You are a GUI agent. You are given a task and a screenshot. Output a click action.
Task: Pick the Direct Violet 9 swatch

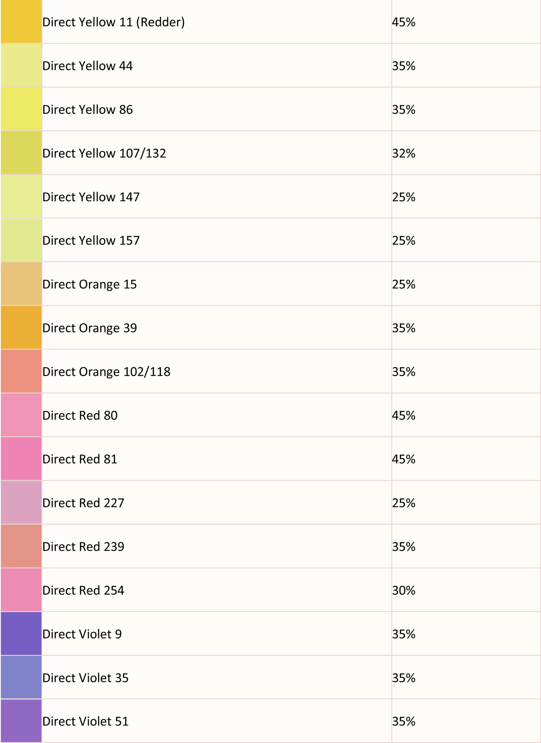pyautogui.click(x=21, y=634)
